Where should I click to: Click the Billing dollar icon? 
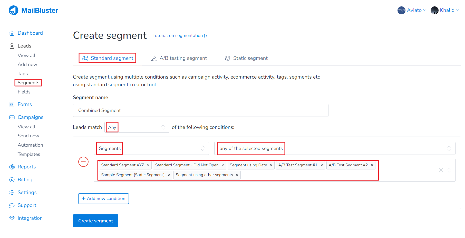point(12,180)
